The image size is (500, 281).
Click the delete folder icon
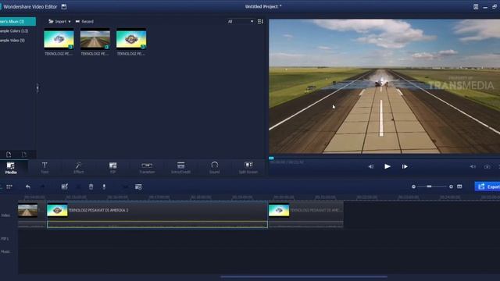click(24, 155)
